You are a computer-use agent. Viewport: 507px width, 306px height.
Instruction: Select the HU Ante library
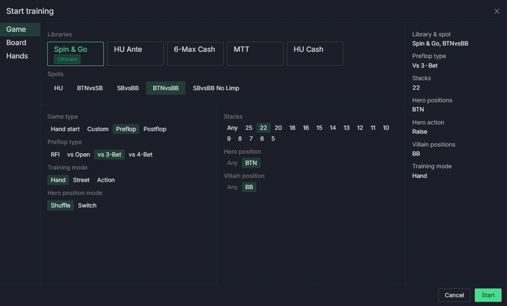tap(135, 53)
